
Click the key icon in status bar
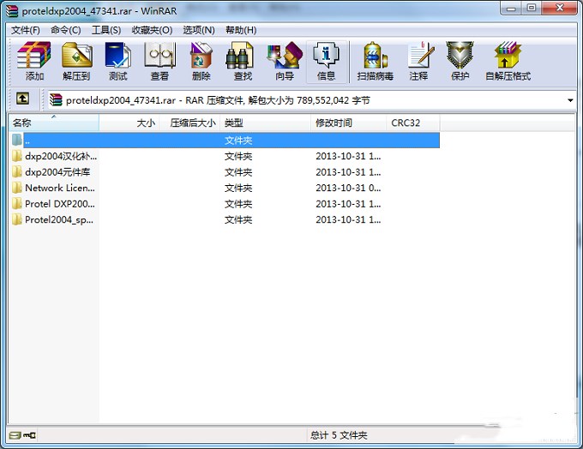point(29,435)
